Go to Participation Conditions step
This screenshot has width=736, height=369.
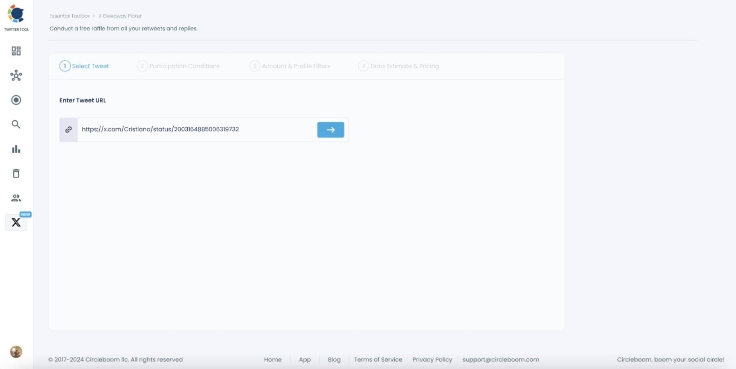[x=178, y=66]
